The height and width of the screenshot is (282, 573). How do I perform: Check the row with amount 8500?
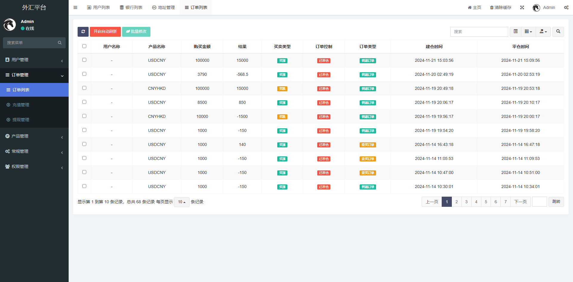pos(84,102)
